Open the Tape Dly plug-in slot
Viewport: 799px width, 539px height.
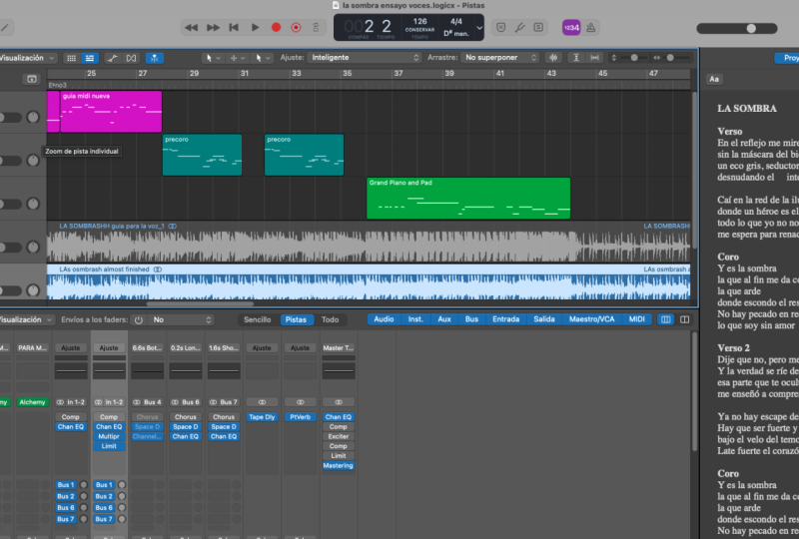click(262, 417)
